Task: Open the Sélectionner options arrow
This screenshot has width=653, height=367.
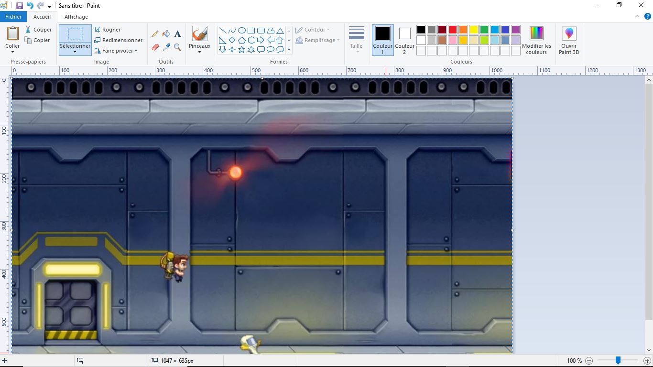Action: pos(75,52)
